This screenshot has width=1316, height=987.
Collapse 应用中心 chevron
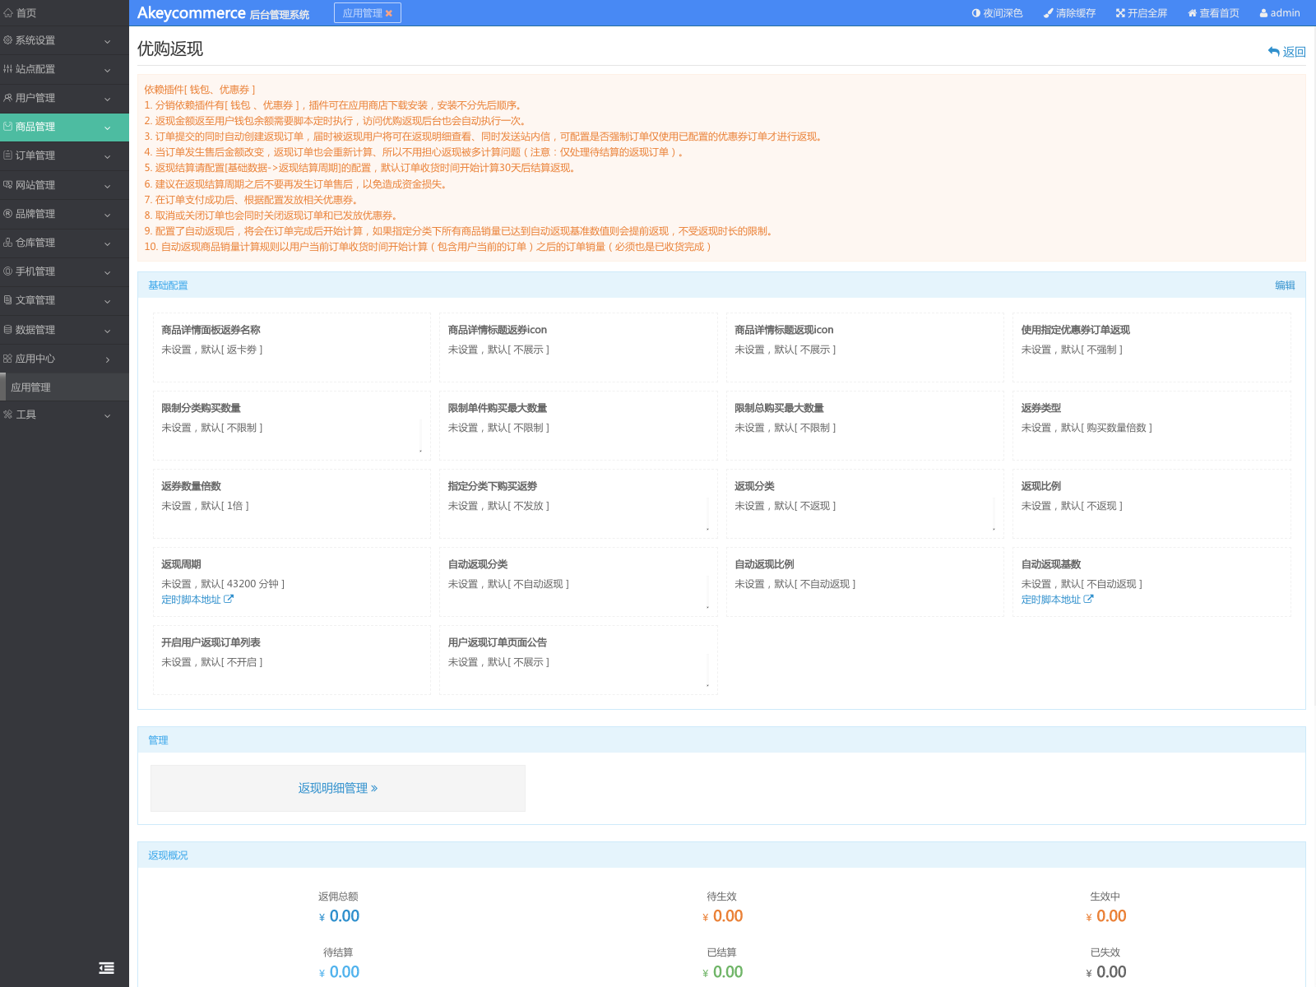tap(107, 359)
